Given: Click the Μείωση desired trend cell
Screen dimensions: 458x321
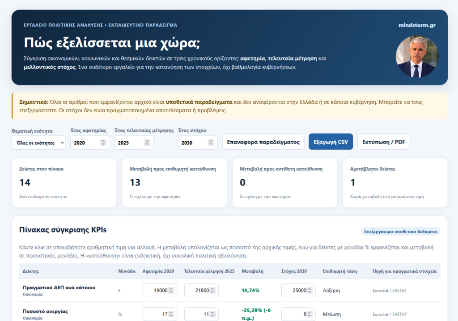Looking at the screenshot, I should pyautogui.click(x=332, y=314).
